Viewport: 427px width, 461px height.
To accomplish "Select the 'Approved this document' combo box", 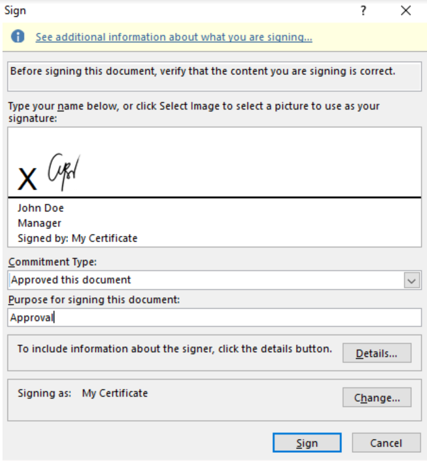I will [214, 280].
